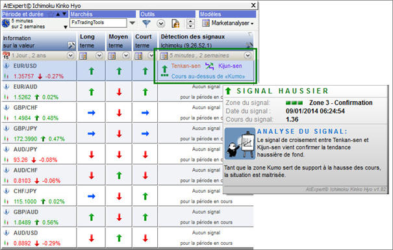Click the Court terme column header

pyautogui.click(x=145, y=41)
